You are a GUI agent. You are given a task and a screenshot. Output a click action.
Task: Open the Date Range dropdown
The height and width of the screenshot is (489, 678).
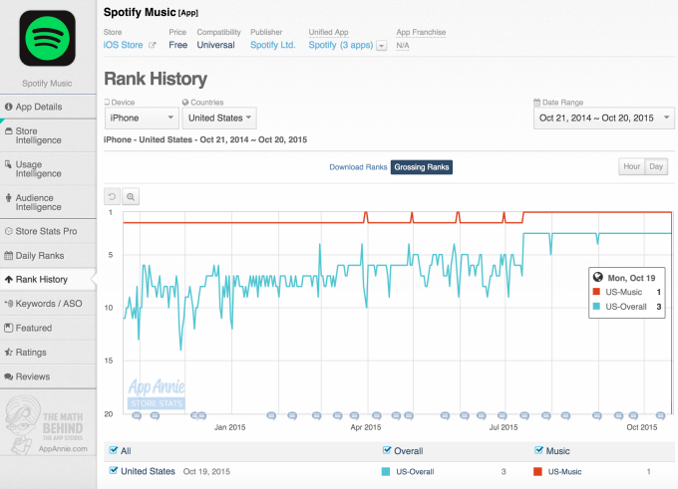(x=603, y=118)
